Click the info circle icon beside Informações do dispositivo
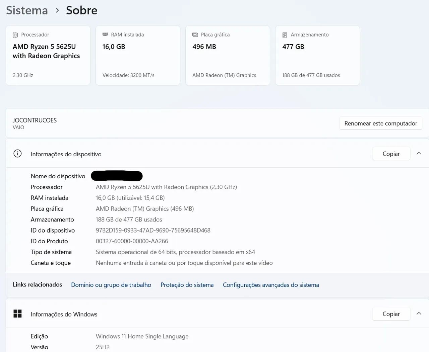 coord(17,154)
